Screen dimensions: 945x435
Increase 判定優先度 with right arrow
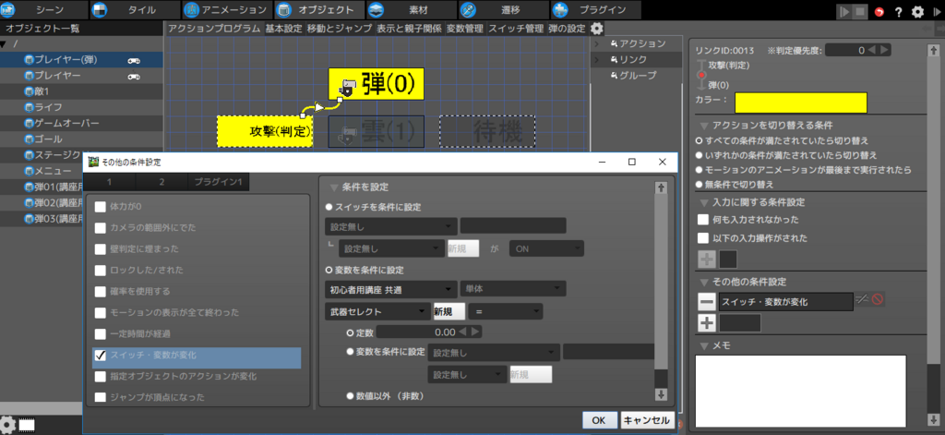click(x=883, y=50)
